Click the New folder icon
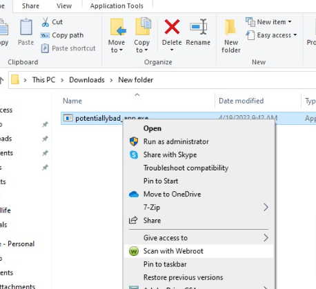Viewport: 316px width, 289px height. 230,27
